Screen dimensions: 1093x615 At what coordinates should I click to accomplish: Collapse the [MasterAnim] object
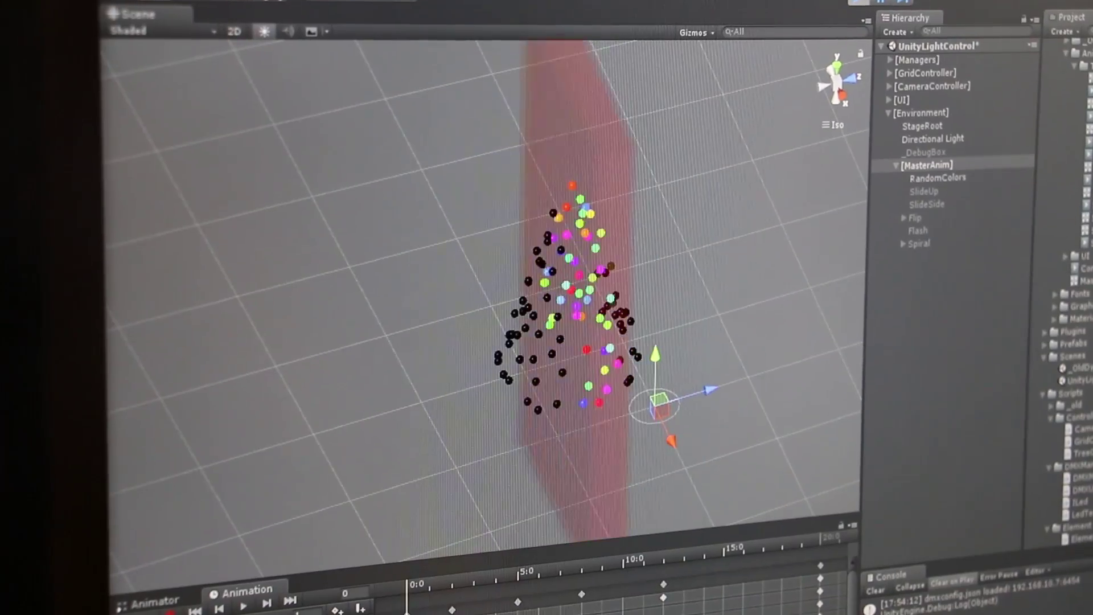tap(895, 166)
